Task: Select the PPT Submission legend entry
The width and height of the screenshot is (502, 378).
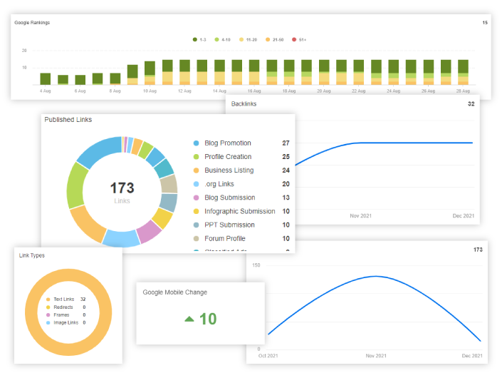Action: [229, 225]
